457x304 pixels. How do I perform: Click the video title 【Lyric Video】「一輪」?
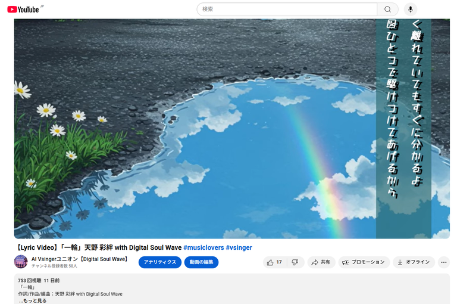coord(99,247)
